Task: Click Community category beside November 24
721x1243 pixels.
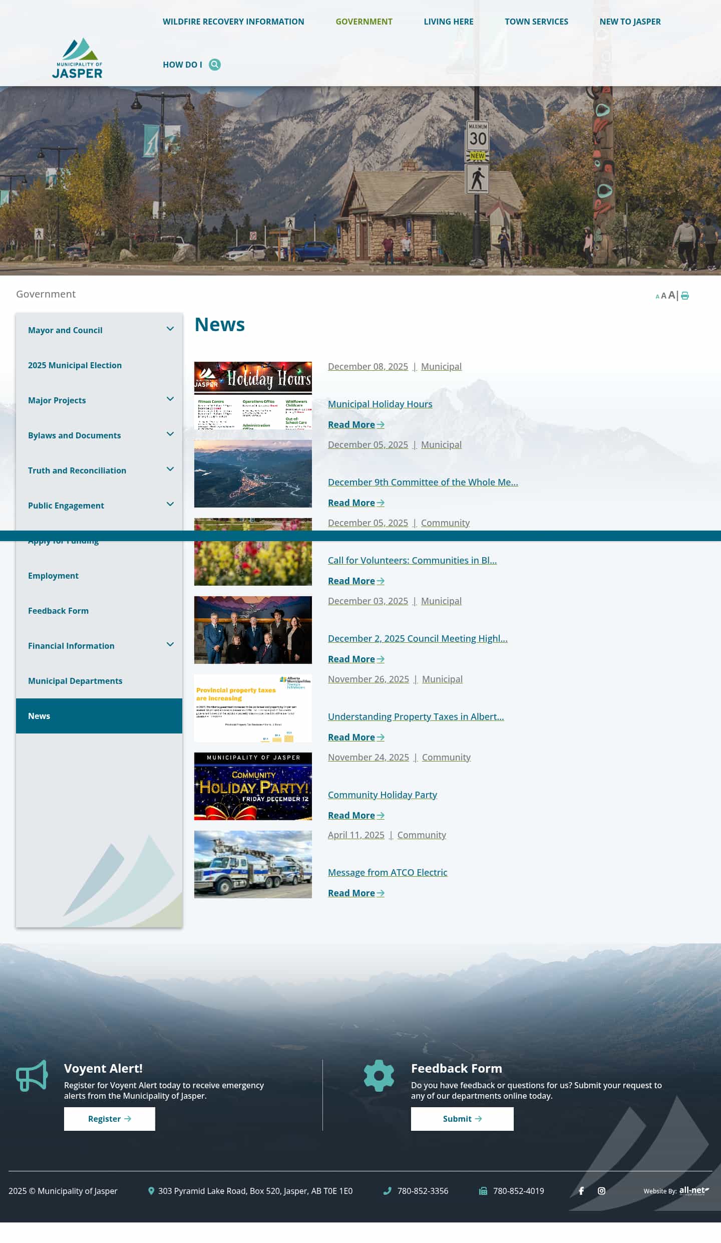Action: (x=446, y=757)
